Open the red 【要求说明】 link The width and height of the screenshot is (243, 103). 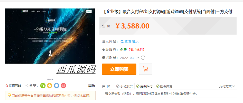[136, 50]
